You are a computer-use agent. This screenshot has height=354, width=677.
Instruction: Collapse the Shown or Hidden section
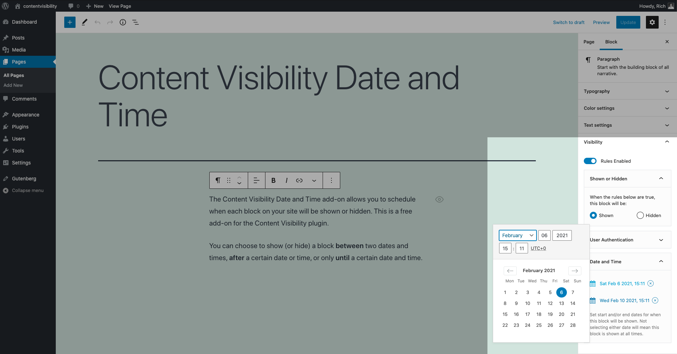(628, 179)
